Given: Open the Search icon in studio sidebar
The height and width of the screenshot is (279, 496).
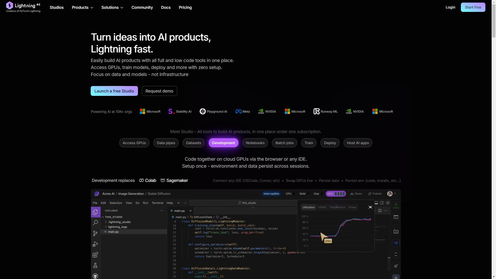Looking at the screenshot, I should 95,223.
